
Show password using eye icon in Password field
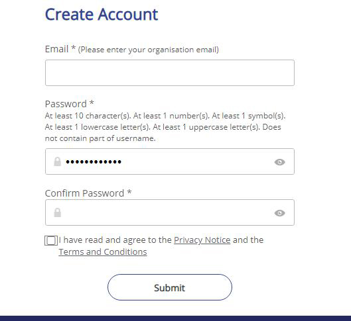tap(279, 162)
